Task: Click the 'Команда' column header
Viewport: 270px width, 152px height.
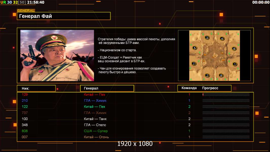Action: tap(189, 88)
